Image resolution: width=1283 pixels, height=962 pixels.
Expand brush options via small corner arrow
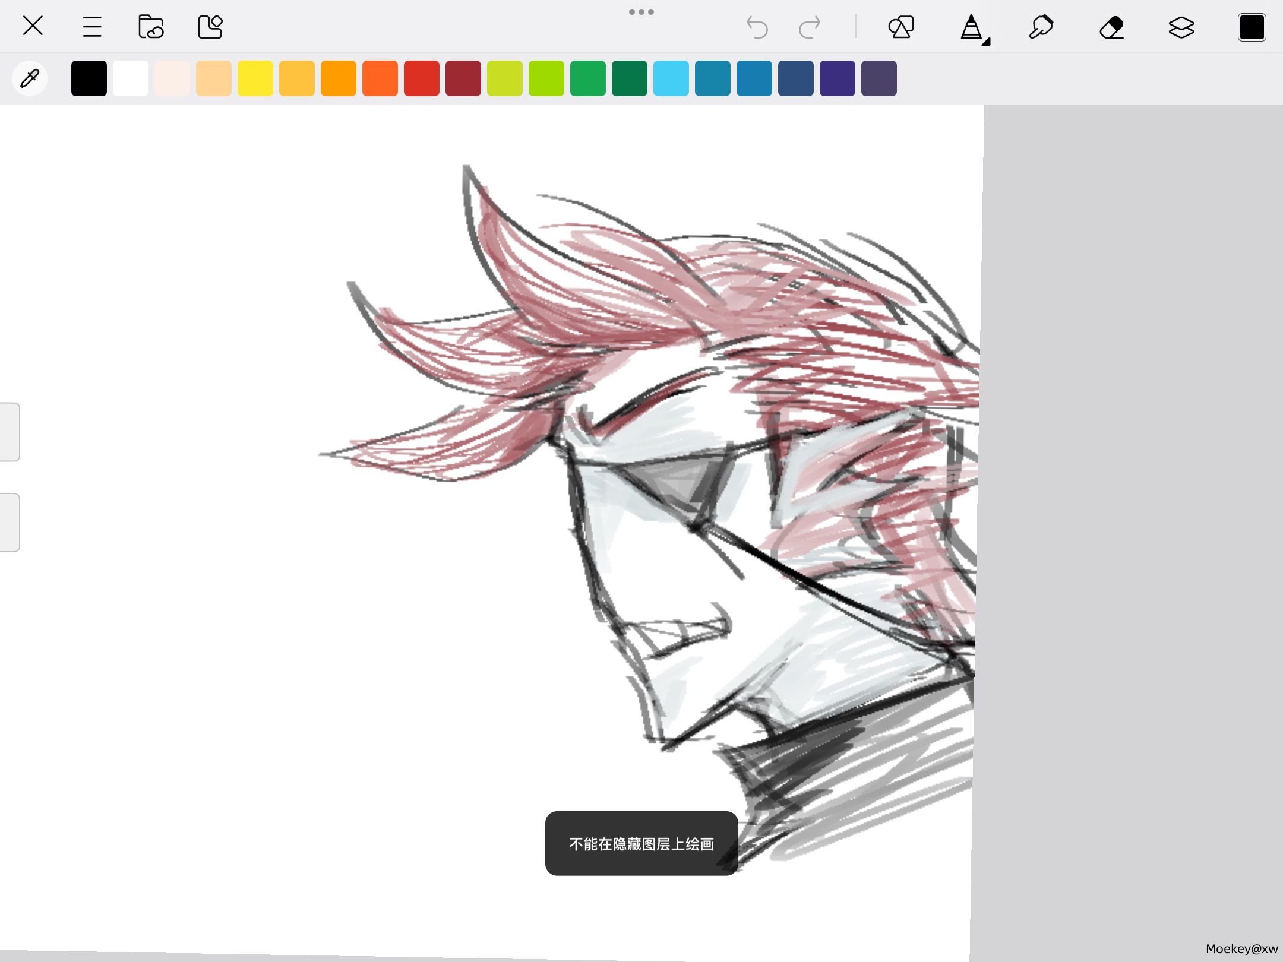(986, 42)
